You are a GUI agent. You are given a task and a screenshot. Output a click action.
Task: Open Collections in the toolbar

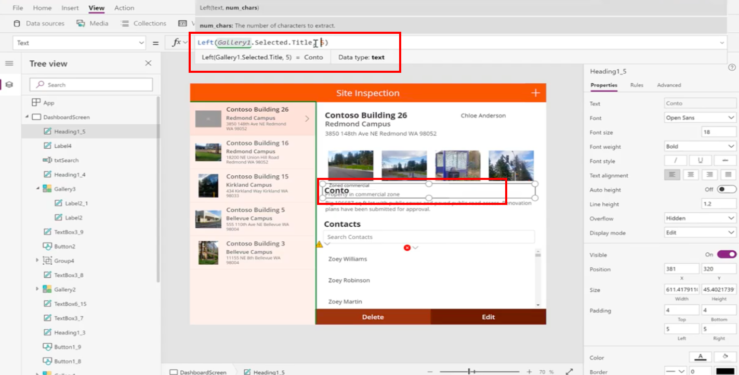pyautogui.click(x=143, y=23)
